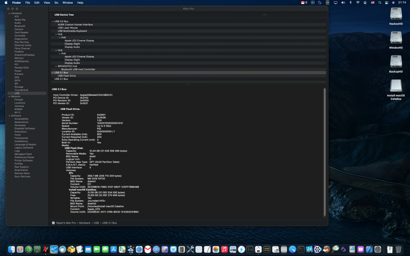Select Thunderbolt in Hardware list
This screenshot has height=256, width=410.
tap(21, 90)
